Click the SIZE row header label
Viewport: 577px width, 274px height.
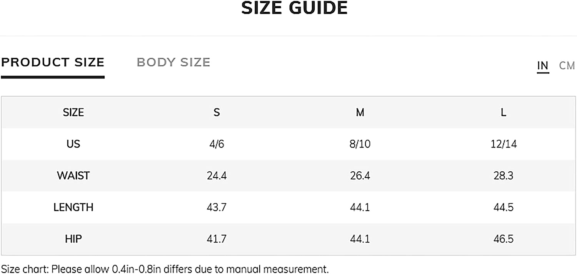(73, 112)
